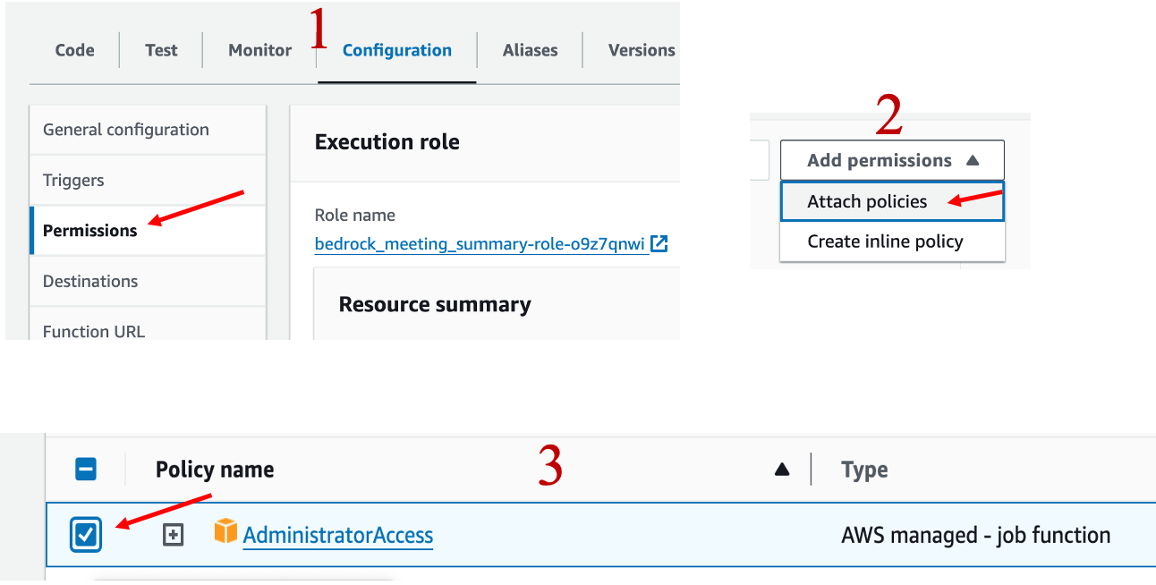Open the Monitor tab

(x=259, y=50)
